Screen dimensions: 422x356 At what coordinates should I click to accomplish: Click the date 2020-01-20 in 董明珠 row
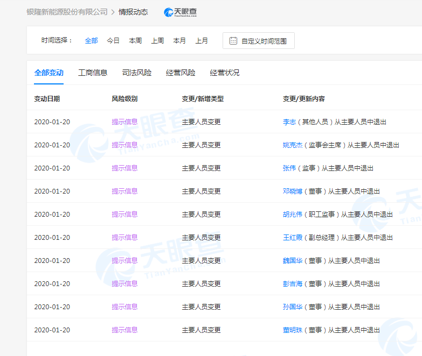(x=52, y=330)
